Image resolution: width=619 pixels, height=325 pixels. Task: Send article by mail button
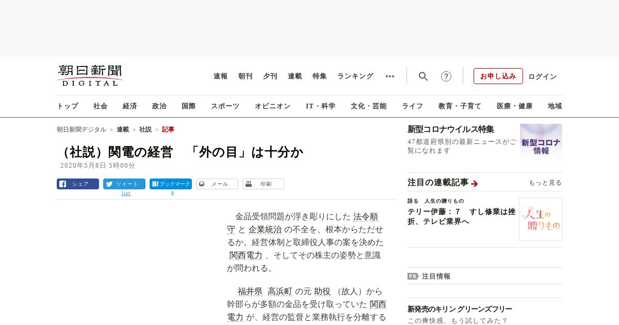click(217, 184)
